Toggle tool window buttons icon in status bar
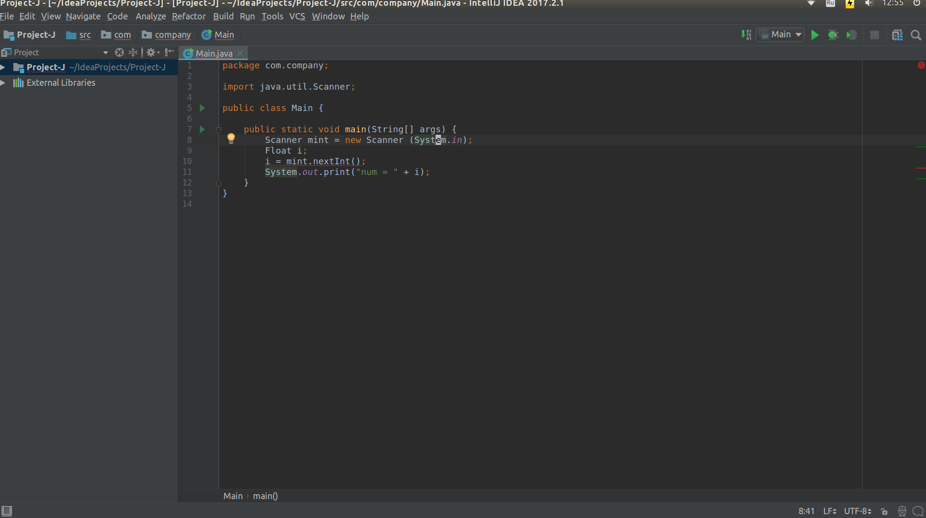Screen dimensions: 926x518 coord(7,511)
